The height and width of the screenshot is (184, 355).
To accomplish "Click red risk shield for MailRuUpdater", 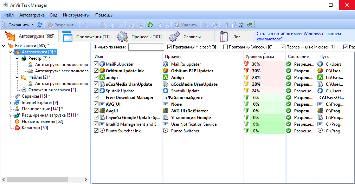I will [246, 64].
